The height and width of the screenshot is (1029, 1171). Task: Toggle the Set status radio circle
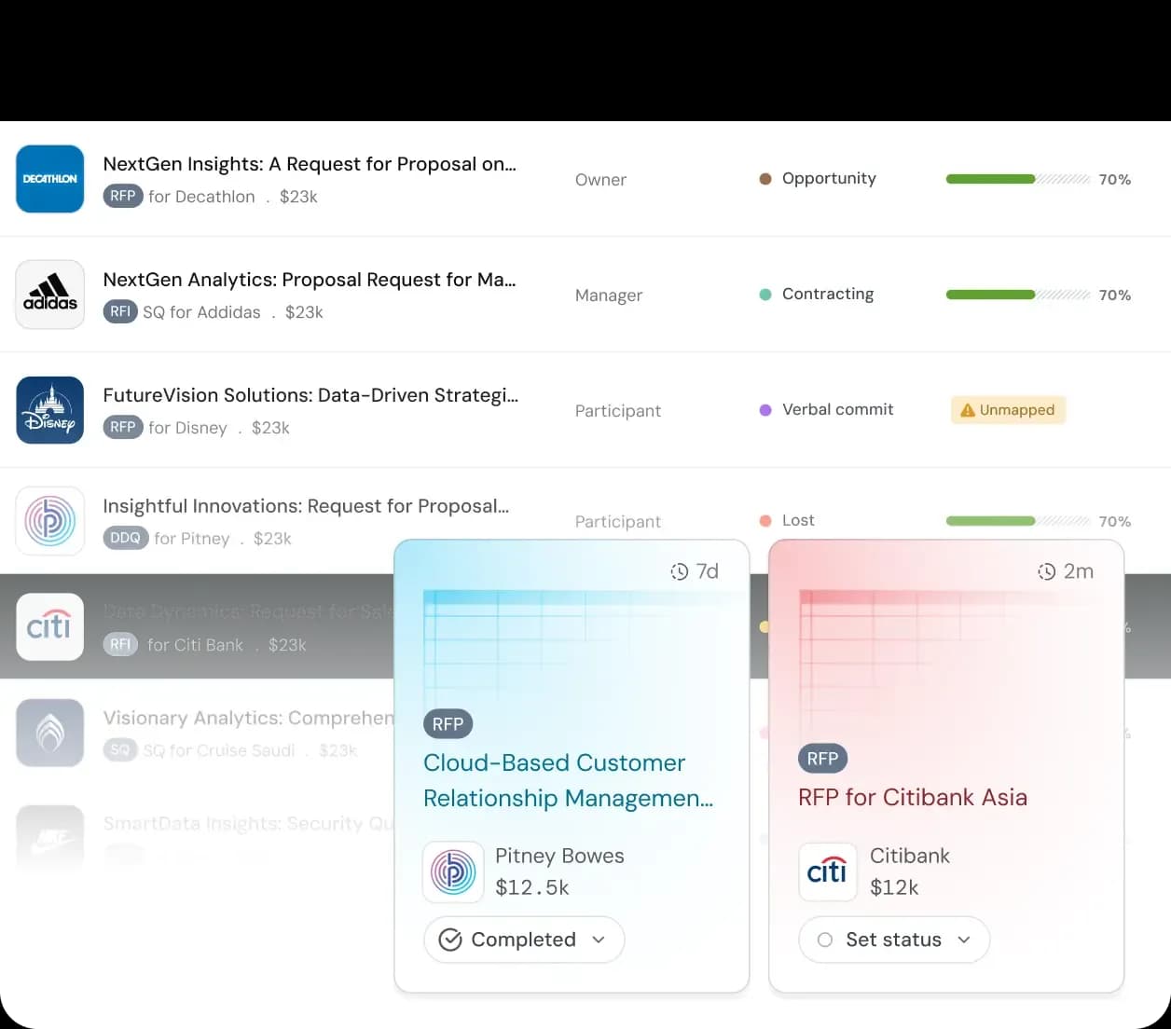[824, 940]
